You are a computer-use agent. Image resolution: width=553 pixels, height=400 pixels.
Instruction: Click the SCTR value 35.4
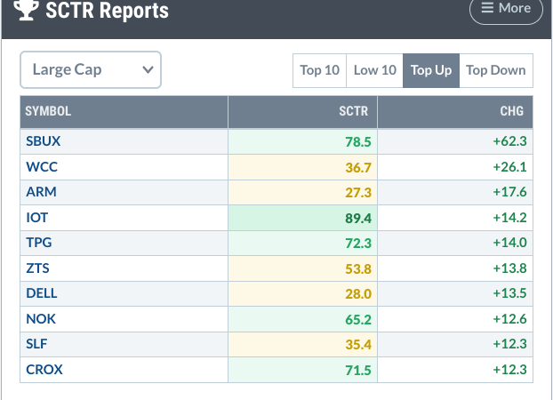click(358, 344)
